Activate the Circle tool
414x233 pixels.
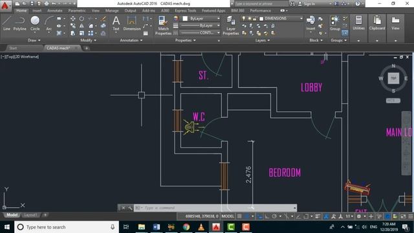pos(35,23)
